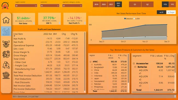Click the Net Invoice Sales line item
Image resolution: width=178 pixels, height=100 pixels.
[x=22, y=86]
